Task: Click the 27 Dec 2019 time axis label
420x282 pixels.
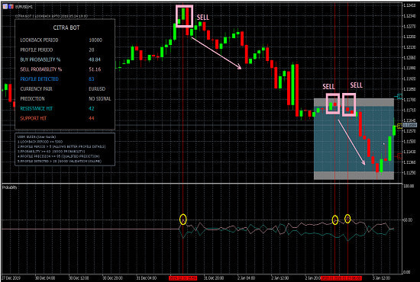Action: click(11, 278)
